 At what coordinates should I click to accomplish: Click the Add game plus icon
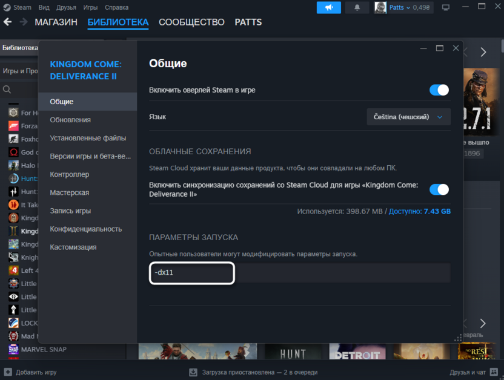coord(8,372)
